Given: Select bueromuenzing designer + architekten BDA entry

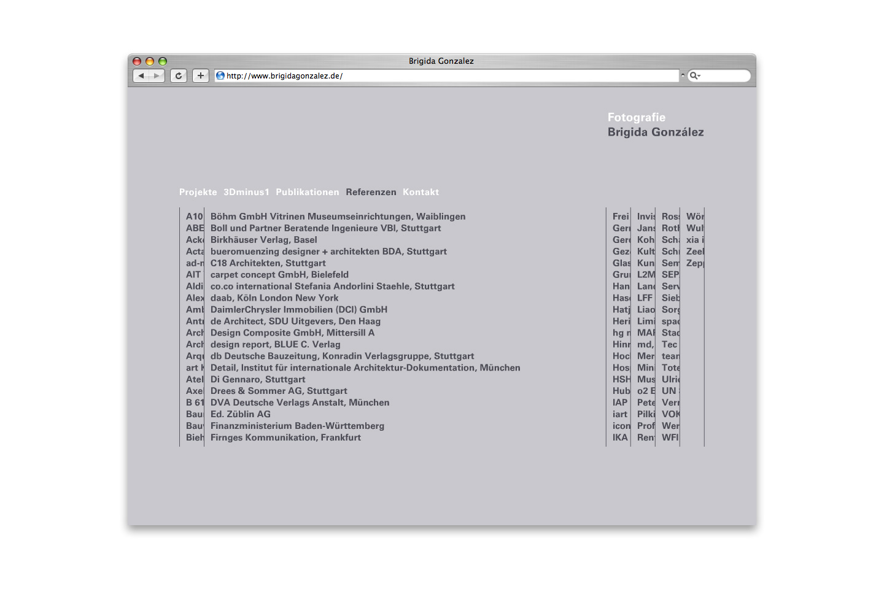Looking at the screenshot, I should [x=329, y=252].
